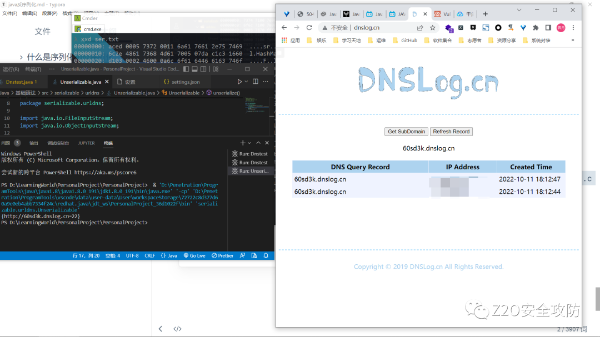Click the Refresh Record button
Viewport: 600px width, 337px height.
(451, 132)
